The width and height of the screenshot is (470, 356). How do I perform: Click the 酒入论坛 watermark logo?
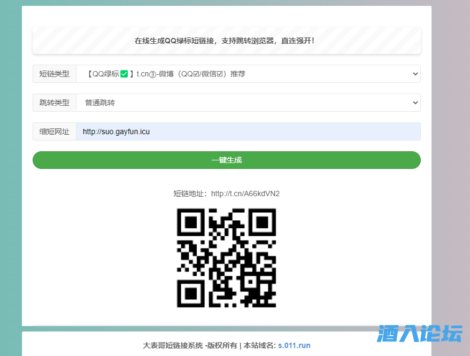tap(419, 334)
